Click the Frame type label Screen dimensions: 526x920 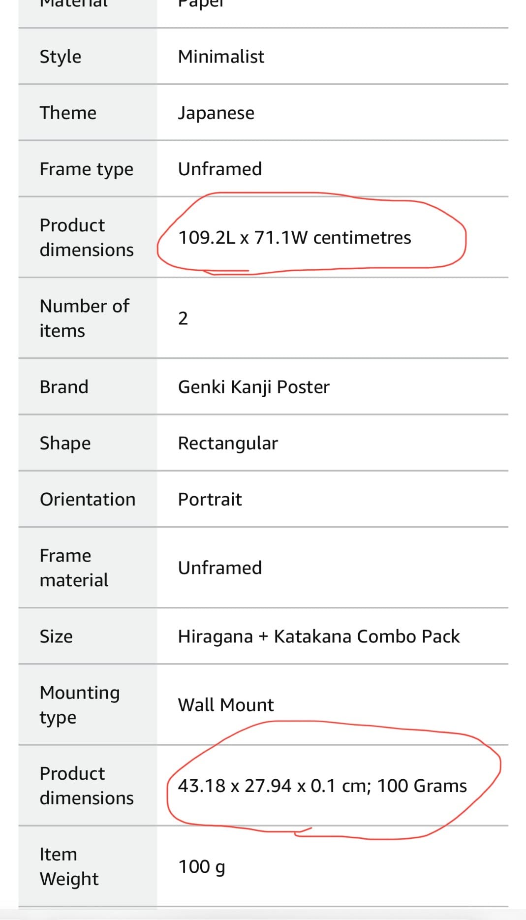86,169
